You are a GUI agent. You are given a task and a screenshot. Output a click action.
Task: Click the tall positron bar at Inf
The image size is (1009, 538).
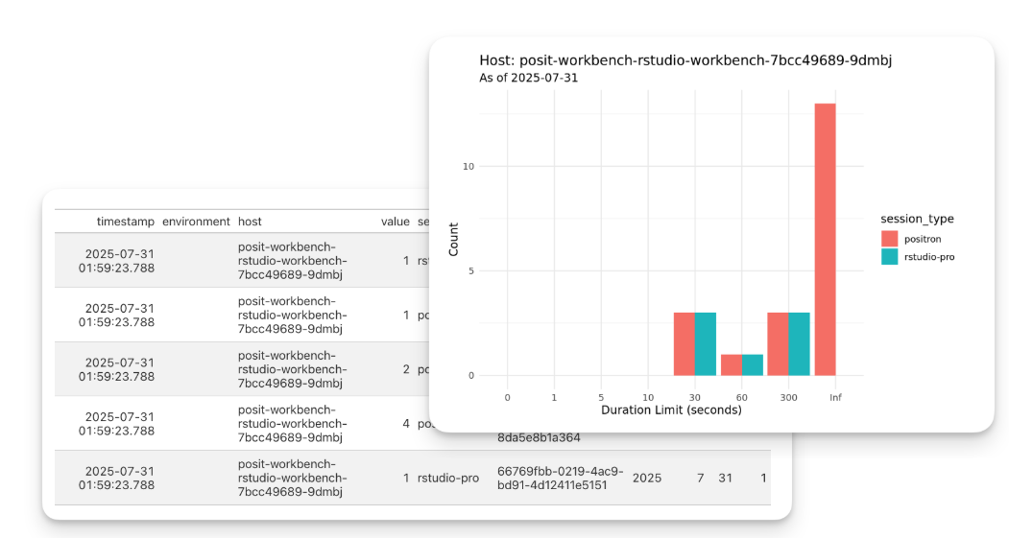pyautogui.click(x=825, y=239)
